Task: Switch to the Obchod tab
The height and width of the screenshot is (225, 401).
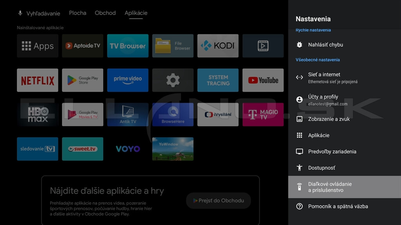Action: coord(105,13)
